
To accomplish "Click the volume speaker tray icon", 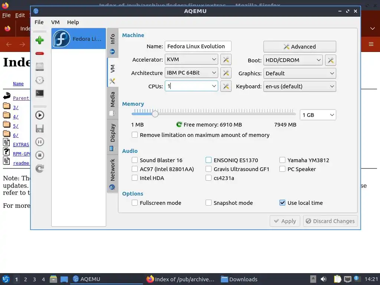I will (324, 279).
